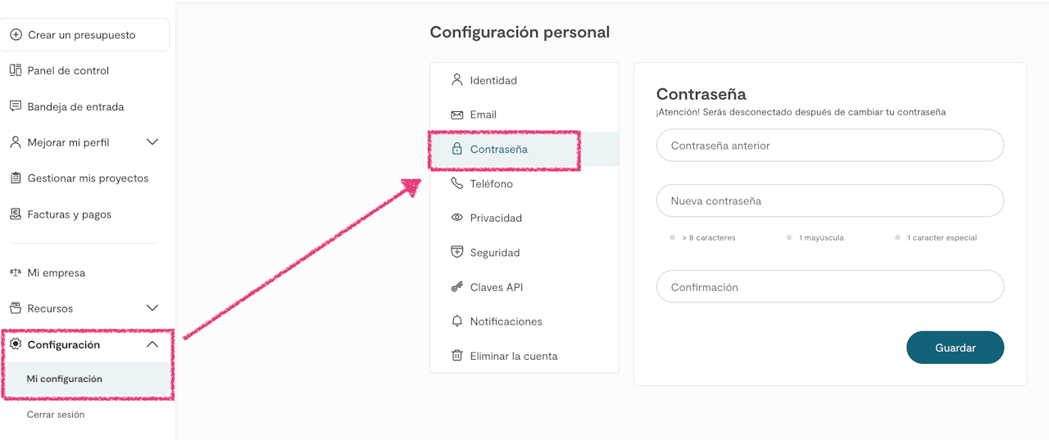
Task: Collapse the Configuración section chevron
Action: (x=152, y=345)
